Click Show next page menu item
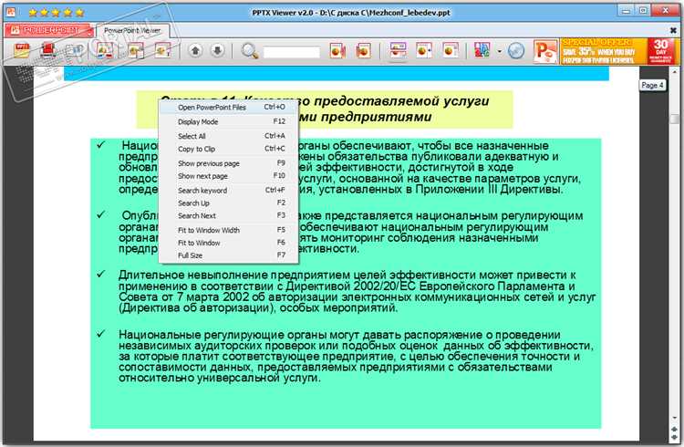The height and width of the screenshot is (447, 684). pyautogui.click(x=202, y=175)
